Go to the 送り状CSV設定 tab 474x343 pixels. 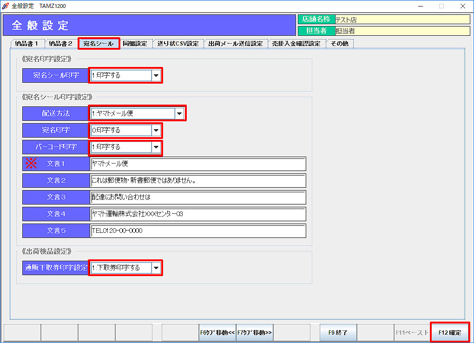pos(178,44)
